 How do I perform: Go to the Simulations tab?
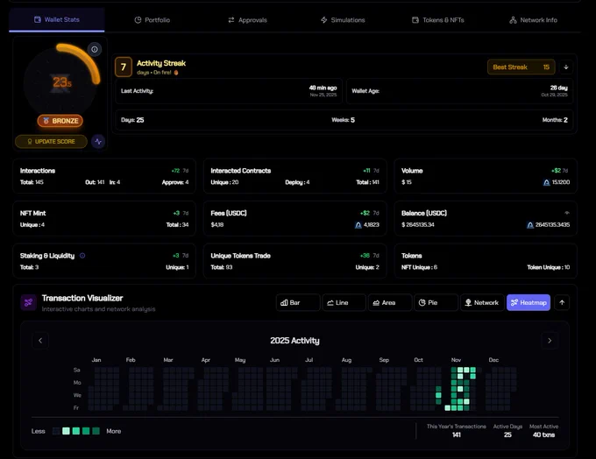point(343,20)
